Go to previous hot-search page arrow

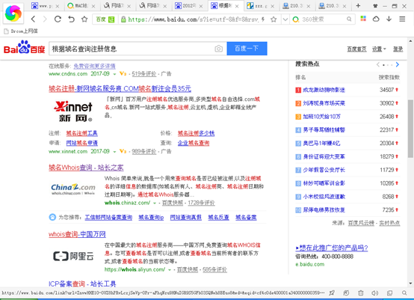click(378, 64)
